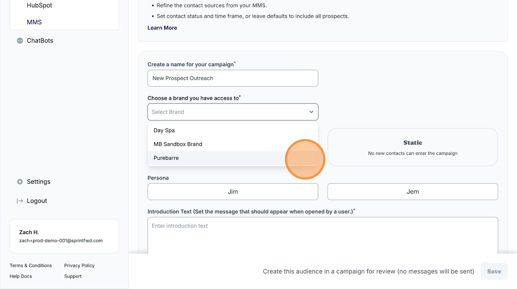Open the Terms & Conditions link

pos(31,265)
